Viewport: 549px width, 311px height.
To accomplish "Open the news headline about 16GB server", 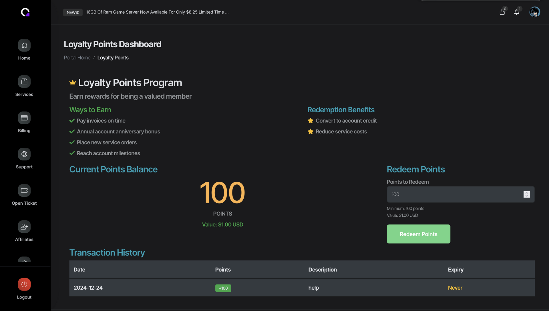I will 157,12.
